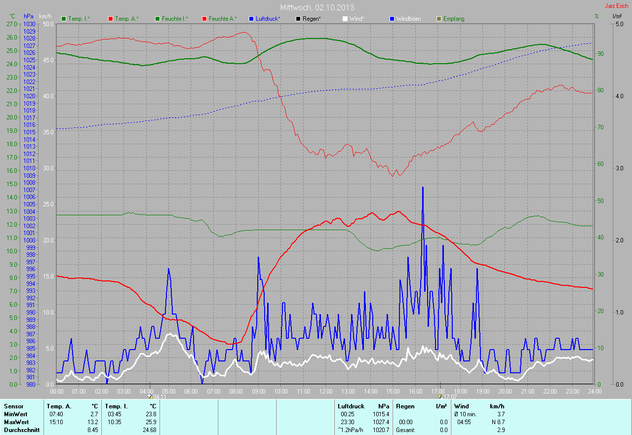Viewport: 632px width, 435px height.
Task: Click the olive swatch beside Empfang
Action: coord(439,19)
